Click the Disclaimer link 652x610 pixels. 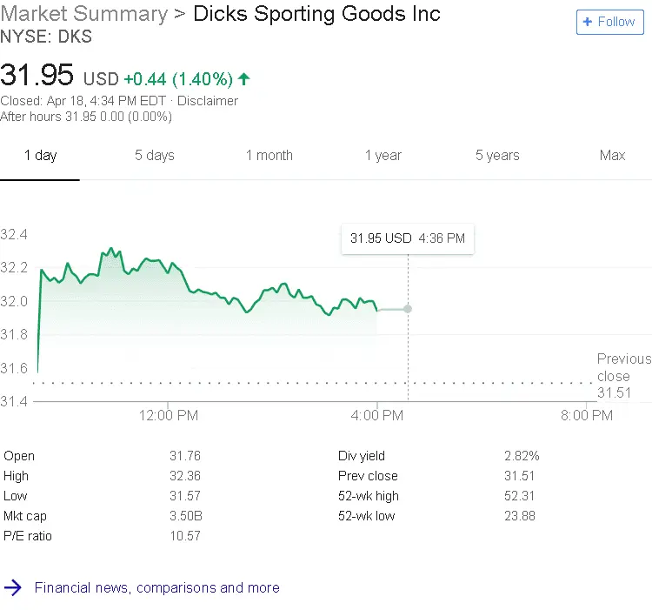(208, 101)
